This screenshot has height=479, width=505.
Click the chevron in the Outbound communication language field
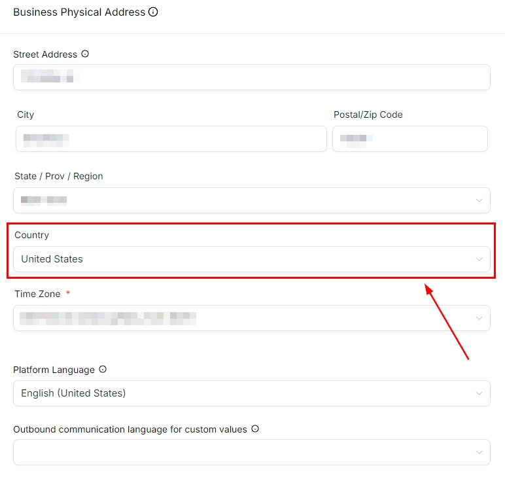479,452
